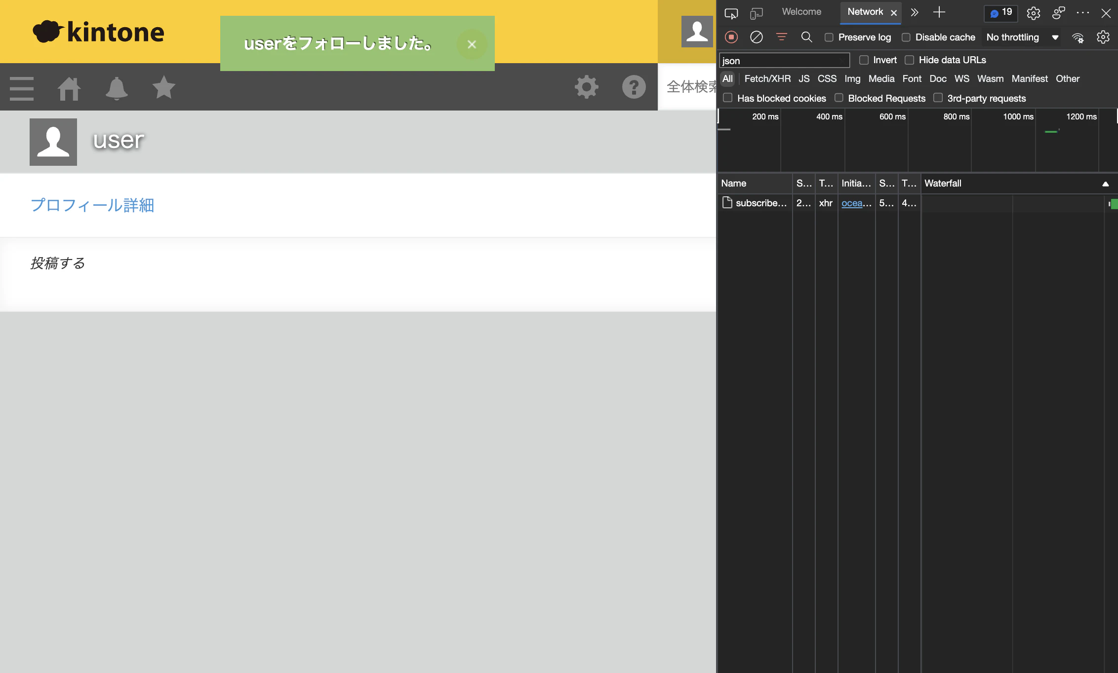1118x673 pixels.
Task: Open プロフィール詳細 link
Action: coord(92,205)
